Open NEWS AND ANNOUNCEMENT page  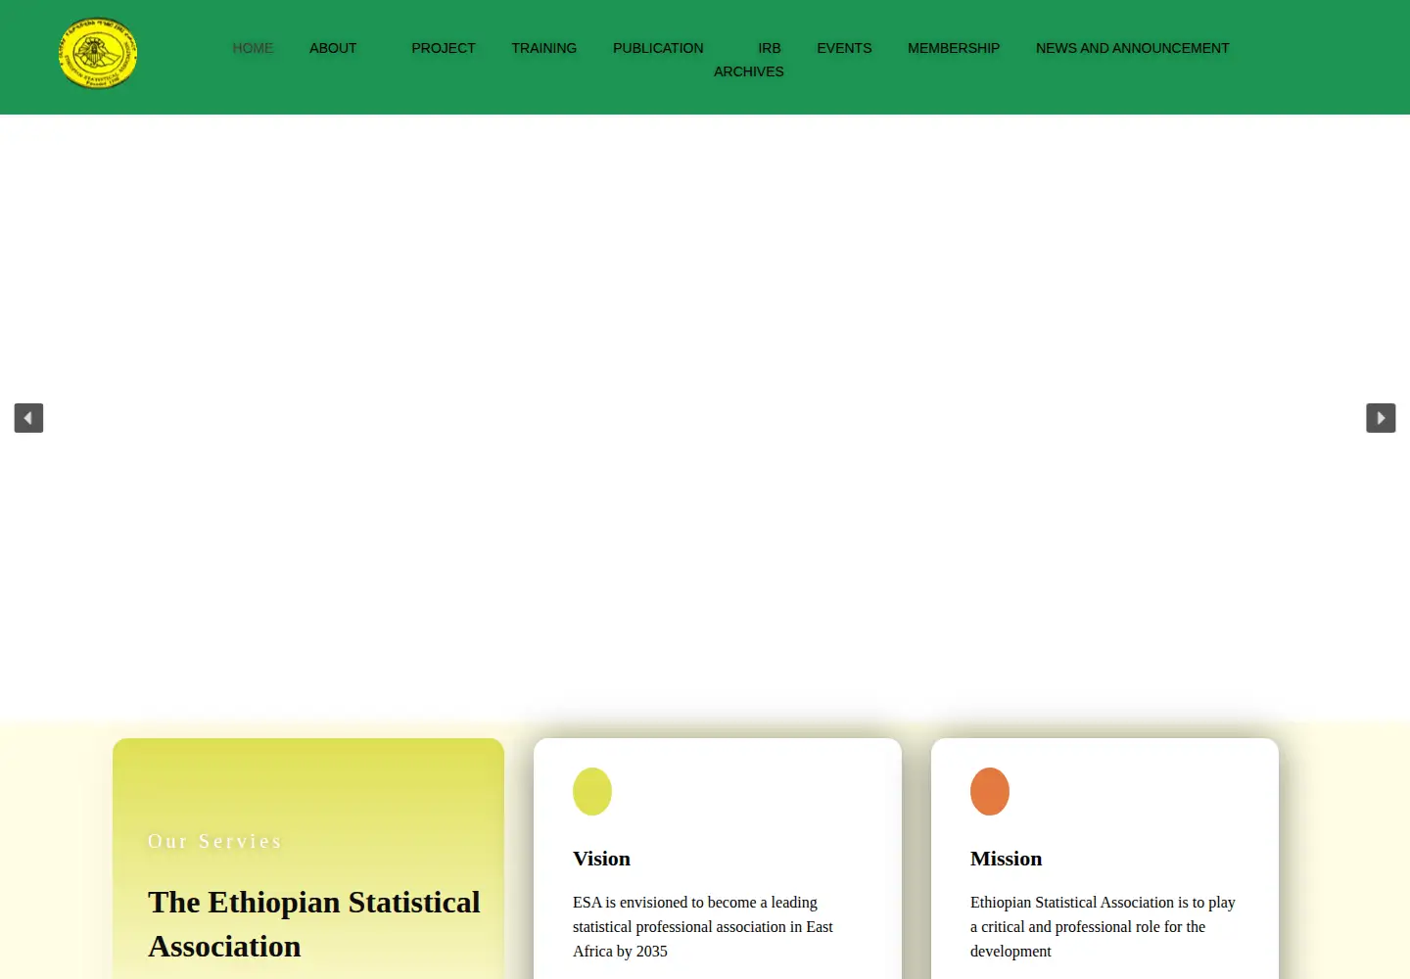pyautogui.click(x=1133, y=48)
